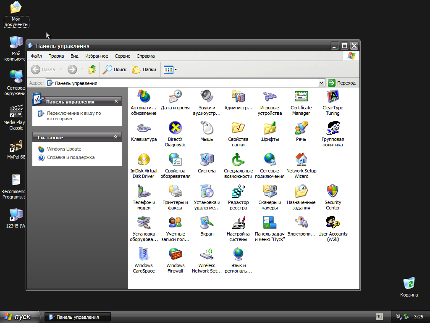
Task: Collapse the См. также section
Action: coord(116,137)
